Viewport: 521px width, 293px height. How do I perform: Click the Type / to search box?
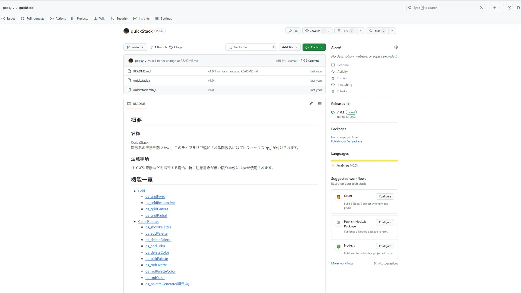click(445, 8)
